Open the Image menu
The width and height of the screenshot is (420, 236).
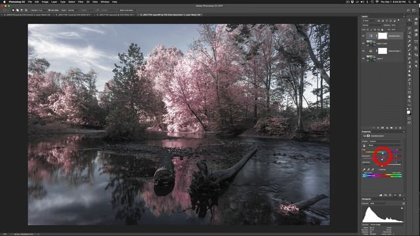[45, 2]
